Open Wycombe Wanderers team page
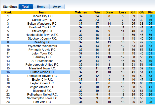Image resolution: width=155 pixels, height=105 pixels. click(x=42, y=46)
